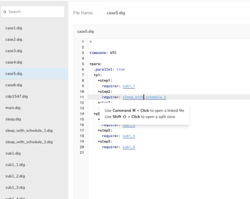This screenshot has width=250, height=199.
Task: Click the sub1_6 link on line 20
Action: (x=128, y=147)
